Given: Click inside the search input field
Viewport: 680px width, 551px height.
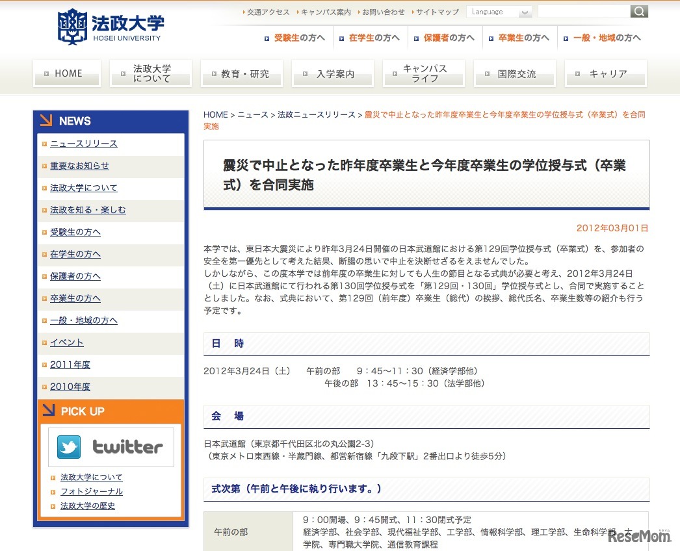Looking at the screenshot, I should (x=584, y=11).
